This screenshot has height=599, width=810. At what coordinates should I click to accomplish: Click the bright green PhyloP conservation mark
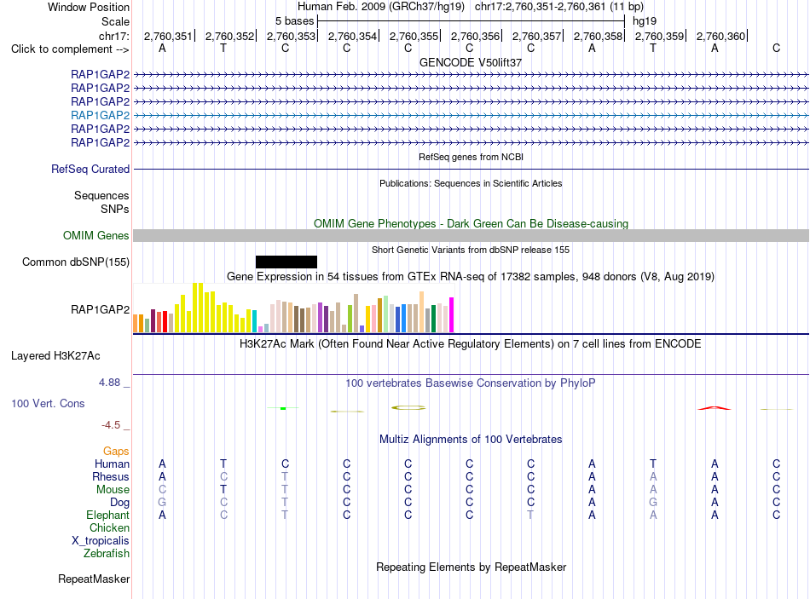[x=283, y=408]
